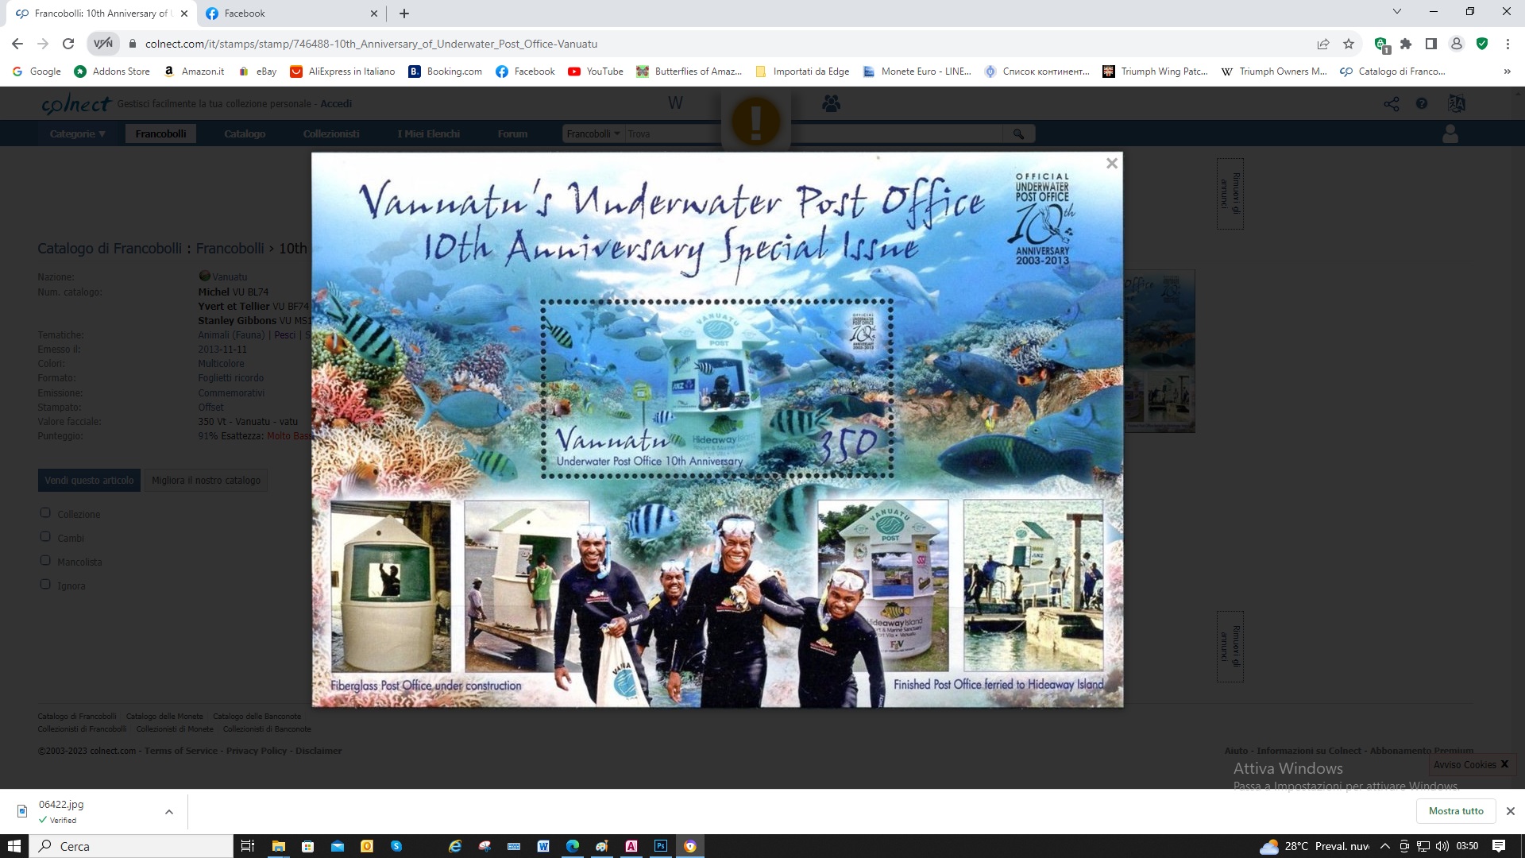Open the Vanuatu country link
Image resolution: width=1525 pixels, height=858 pixels.
(230, 277)
